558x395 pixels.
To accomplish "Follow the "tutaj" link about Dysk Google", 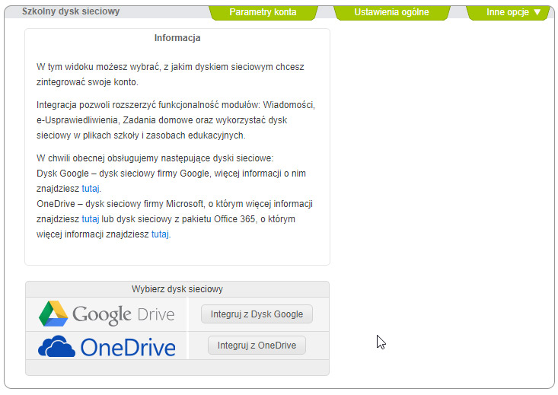I will [x=91, y=189].
